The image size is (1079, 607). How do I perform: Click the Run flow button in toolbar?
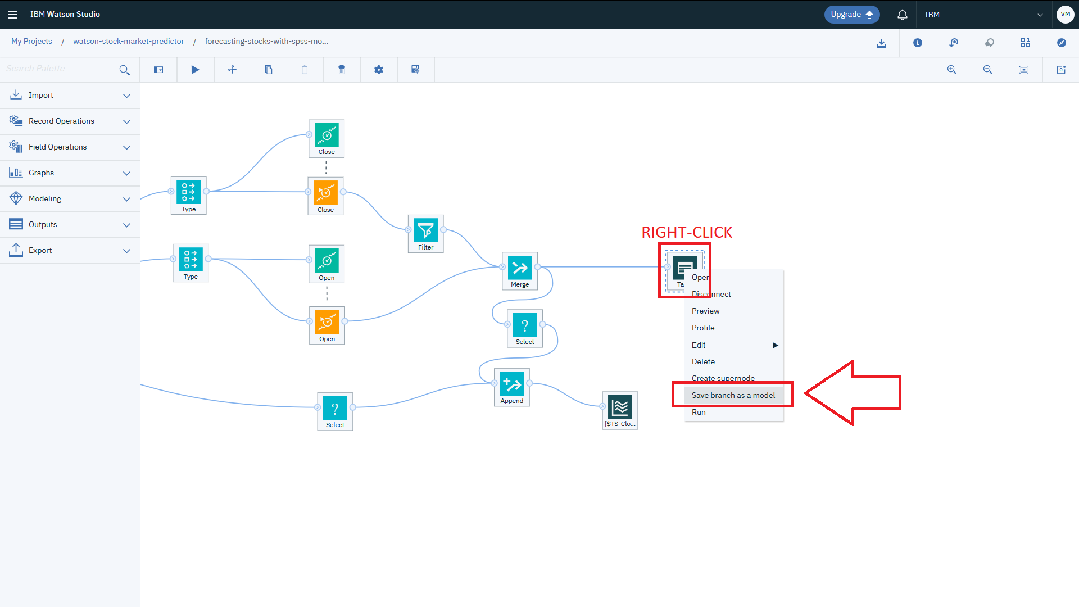click(x=195, y=70)
